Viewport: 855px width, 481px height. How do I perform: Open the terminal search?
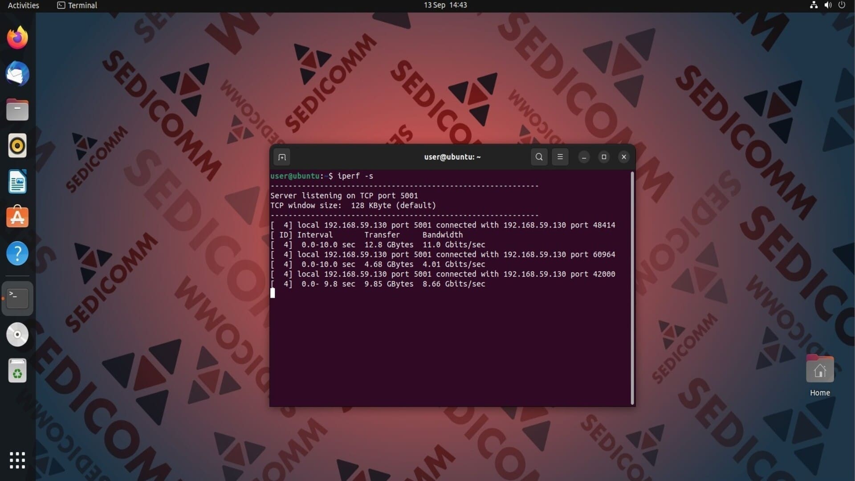pos(539,157)
